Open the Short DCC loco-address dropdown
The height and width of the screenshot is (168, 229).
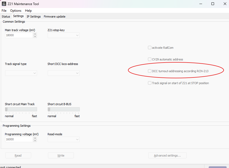(64, 73)
